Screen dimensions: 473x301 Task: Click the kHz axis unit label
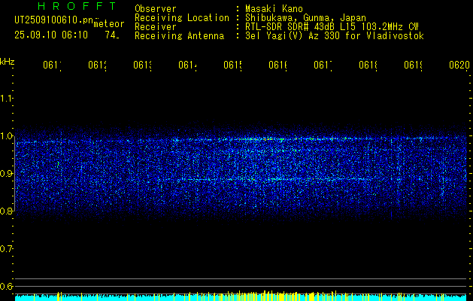click(8, 62)
